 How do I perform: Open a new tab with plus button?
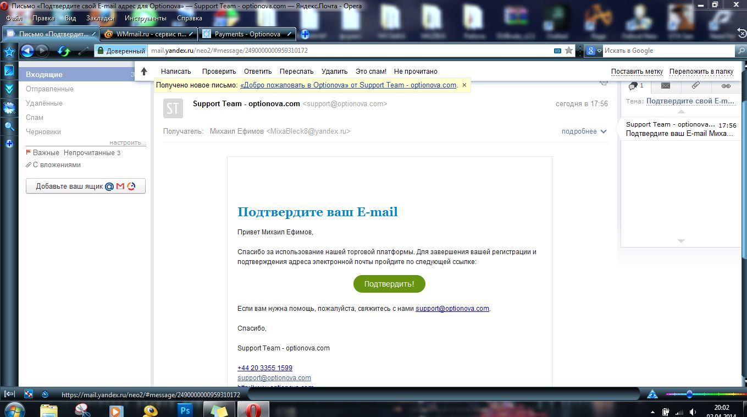(x=305, y=34)
